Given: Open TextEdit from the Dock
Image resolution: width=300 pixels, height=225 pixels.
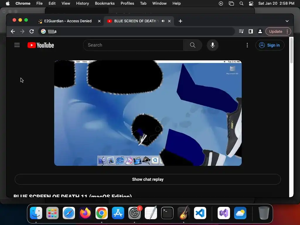Looking at the screenshot, I should 151,213.
